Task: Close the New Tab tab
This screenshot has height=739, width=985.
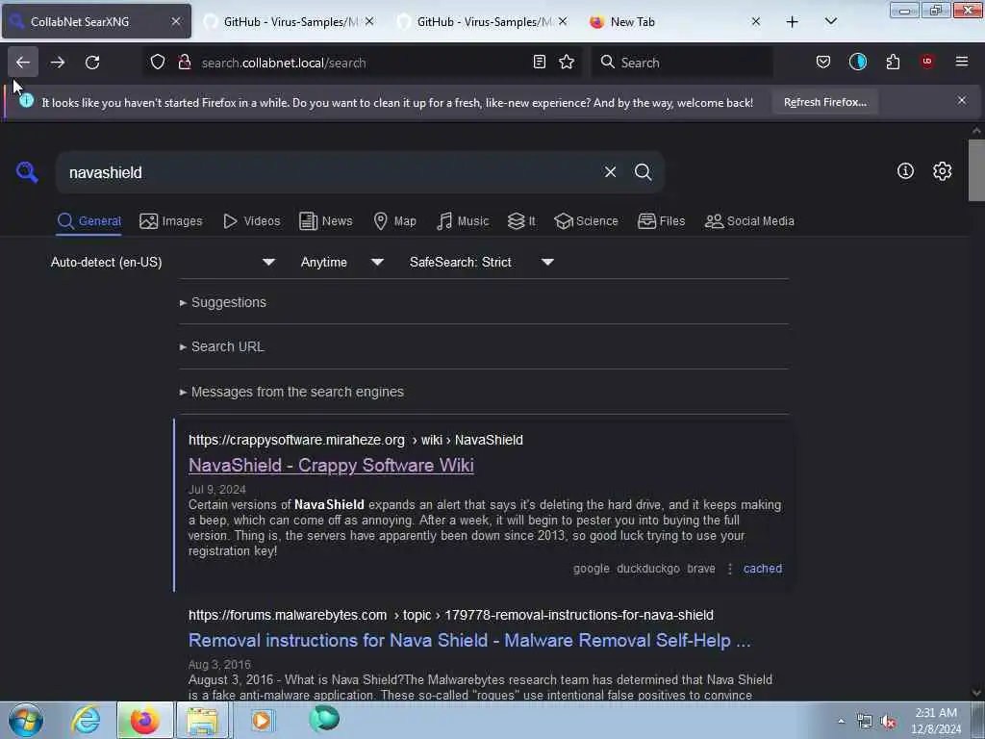Action: pos(756,22)
